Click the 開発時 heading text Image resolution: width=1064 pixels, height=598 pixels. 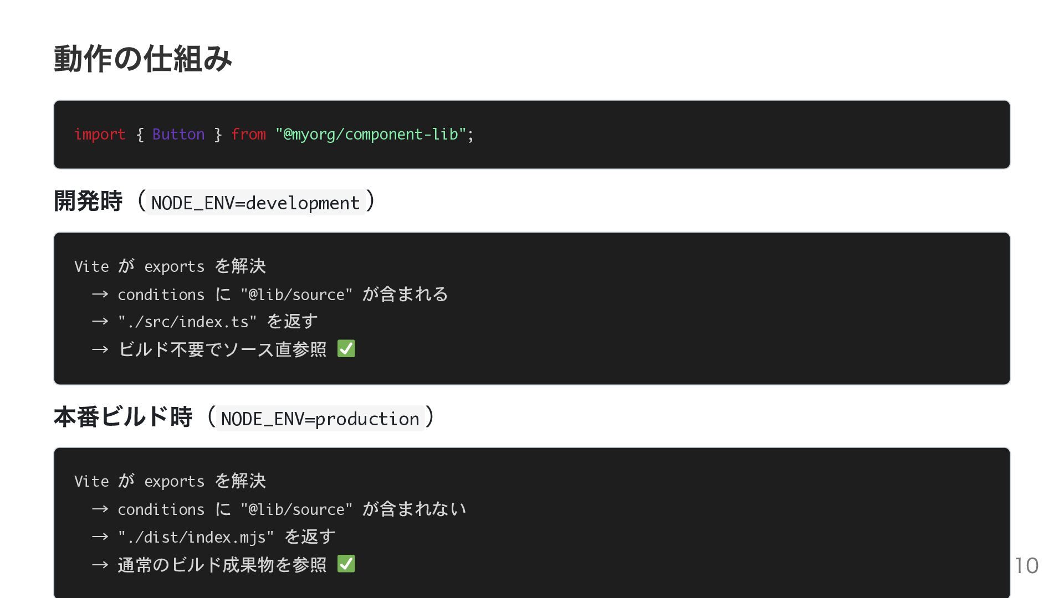tap(88, 201)
